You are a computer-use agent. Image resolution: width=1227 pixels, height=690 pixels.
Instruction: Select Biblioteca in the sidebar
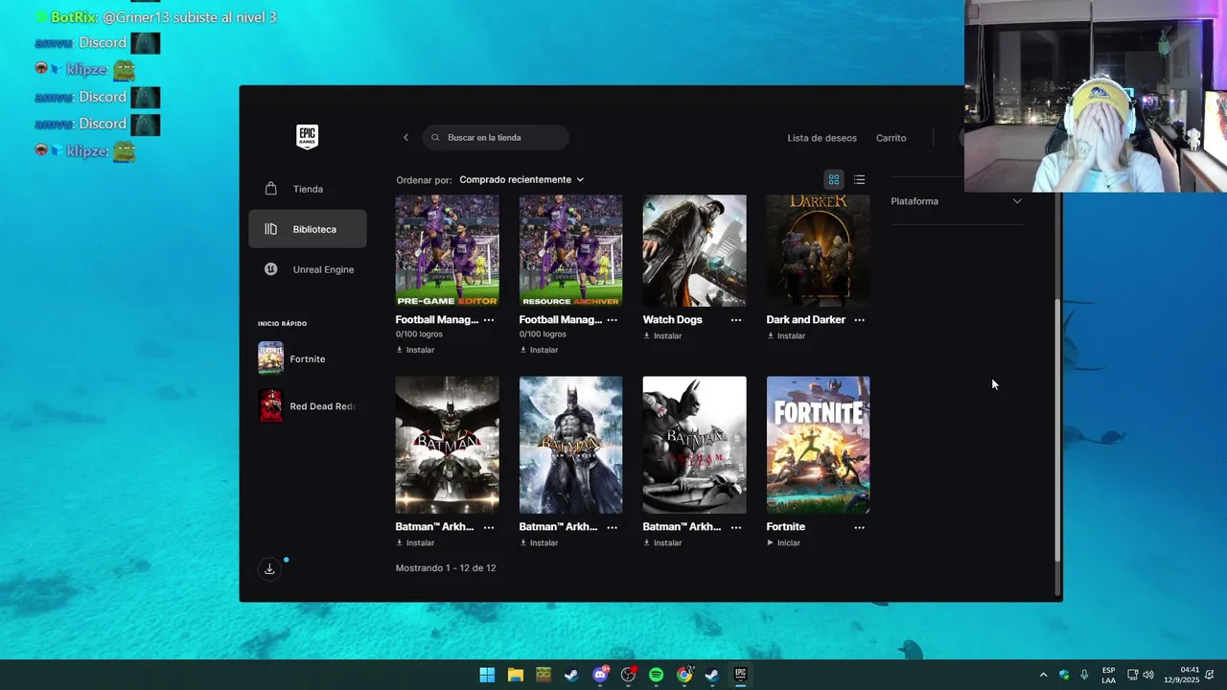[307, 229]
